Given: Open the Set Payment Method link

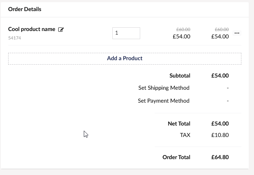Looking at the screenshot, I should pos(164,101).
